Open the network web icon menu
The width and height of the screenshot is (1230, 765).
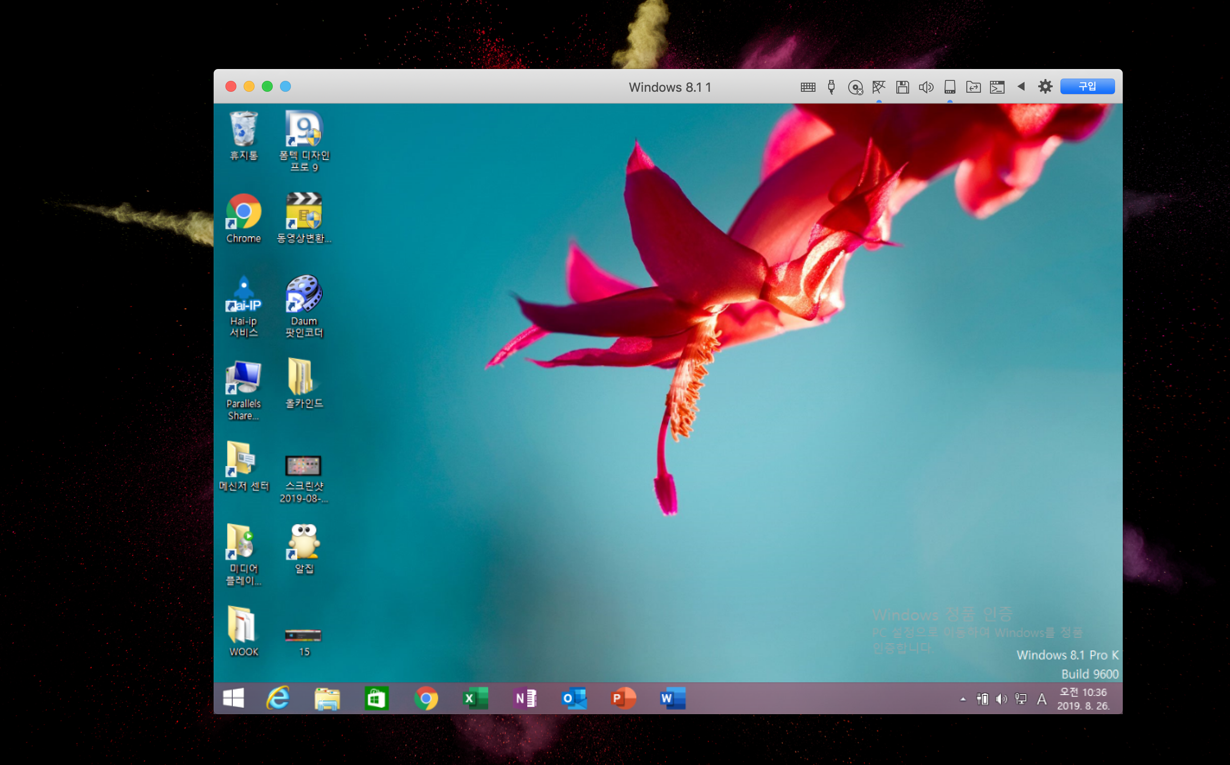point(879,87)
